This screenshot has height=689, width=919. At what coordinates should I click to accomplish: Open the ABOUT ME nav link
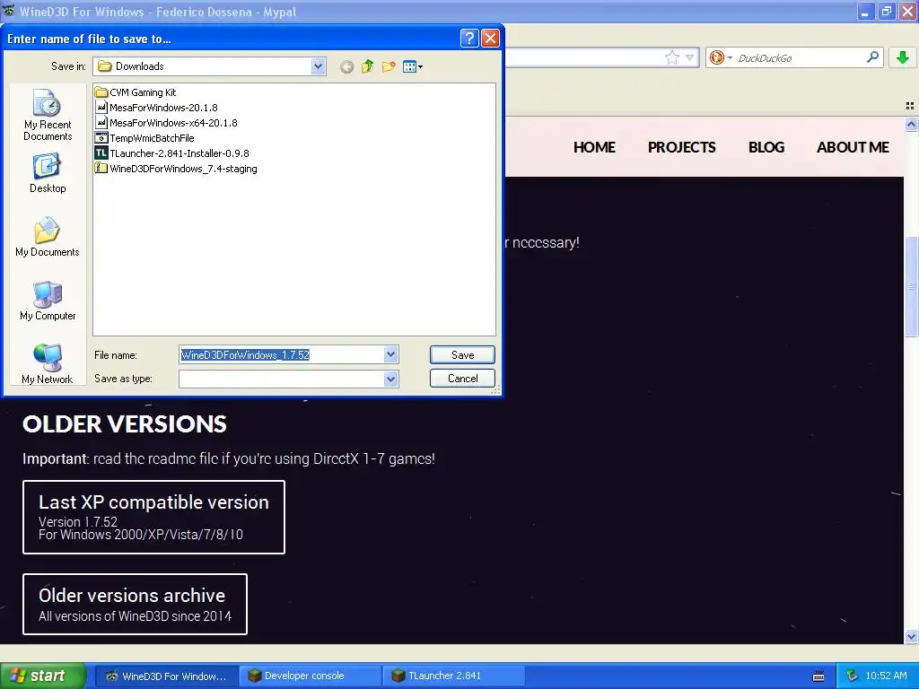coord(853,147)
